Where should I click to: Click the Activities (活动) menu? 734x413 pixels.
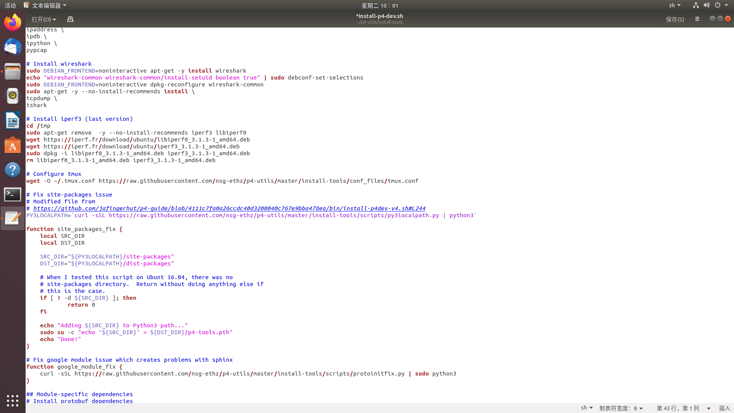(x=10, y=5)
